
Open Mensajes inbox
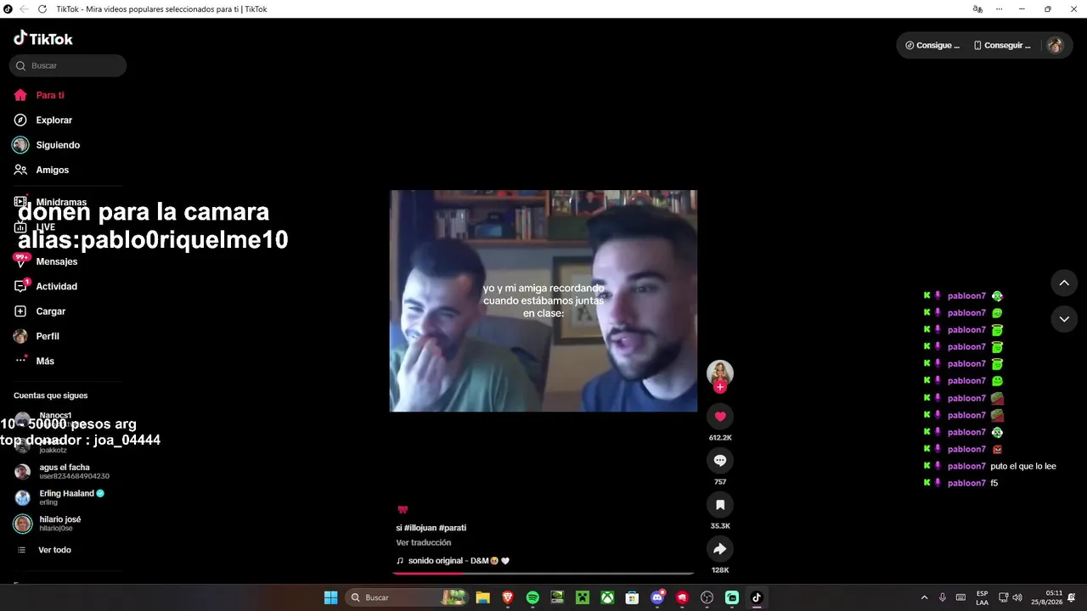point(46,261)
